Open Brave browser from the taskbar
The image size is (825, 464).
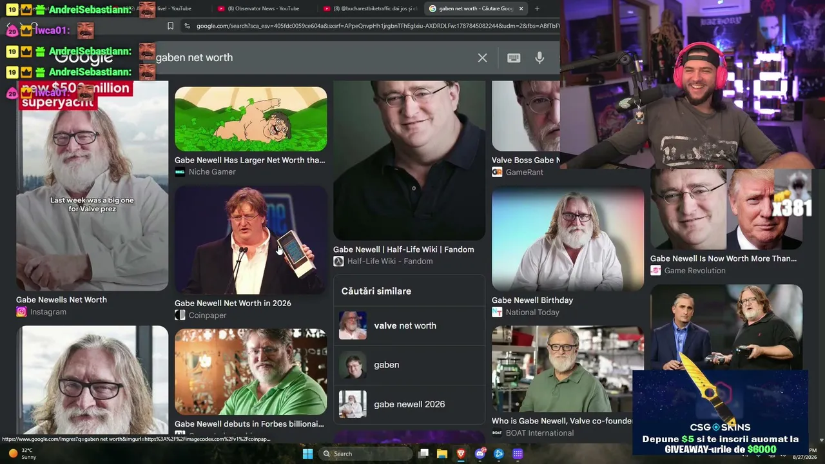tap(461, 454)
